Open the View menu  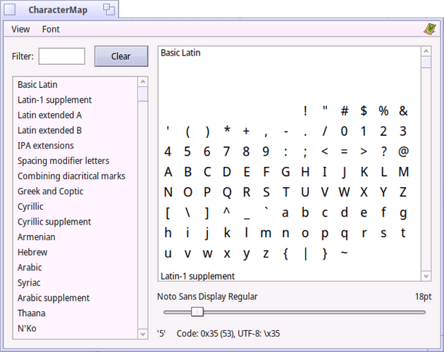pyautogui.click(x=20, y=29)
